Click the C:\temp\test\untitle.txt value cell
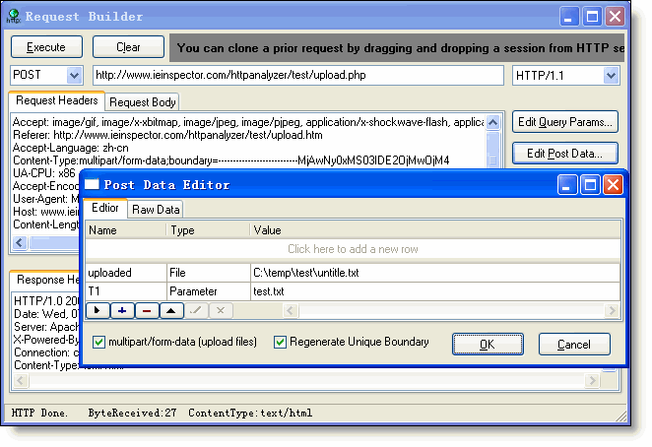 coord(435,273)
